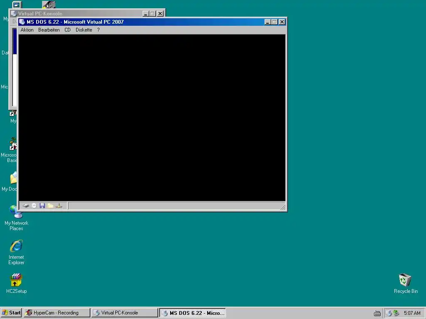This screenshot has height=319, width=426.
Task: Close the Virtual PC-Konsole window
Action: pos(160,14)
